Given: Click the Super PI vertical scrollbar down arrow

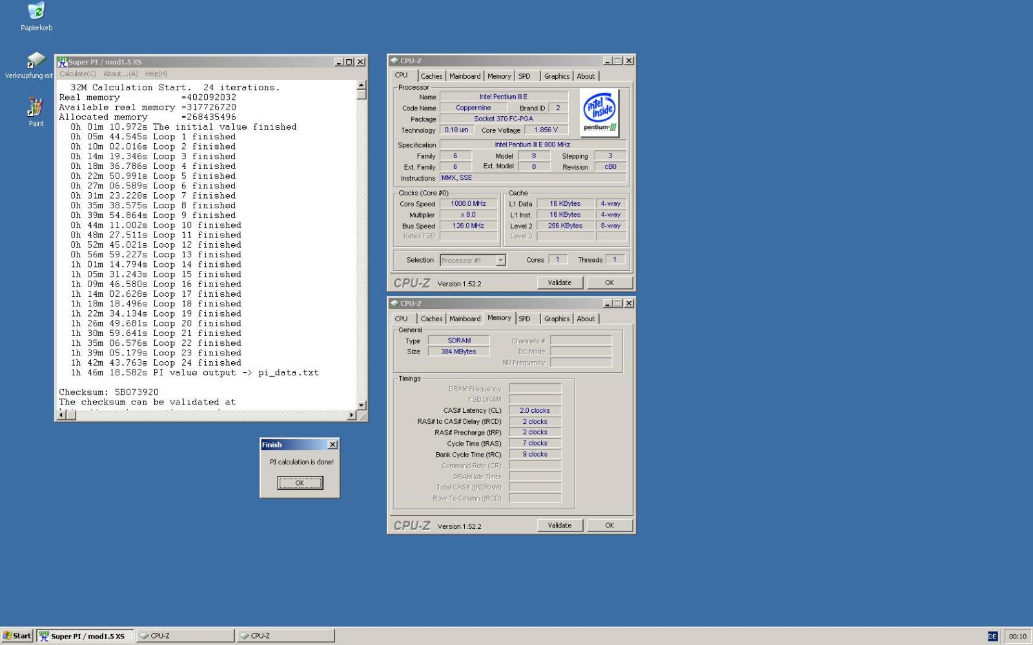Looking at the screenshot, I should pyautogui.click(x=362, y=405).
